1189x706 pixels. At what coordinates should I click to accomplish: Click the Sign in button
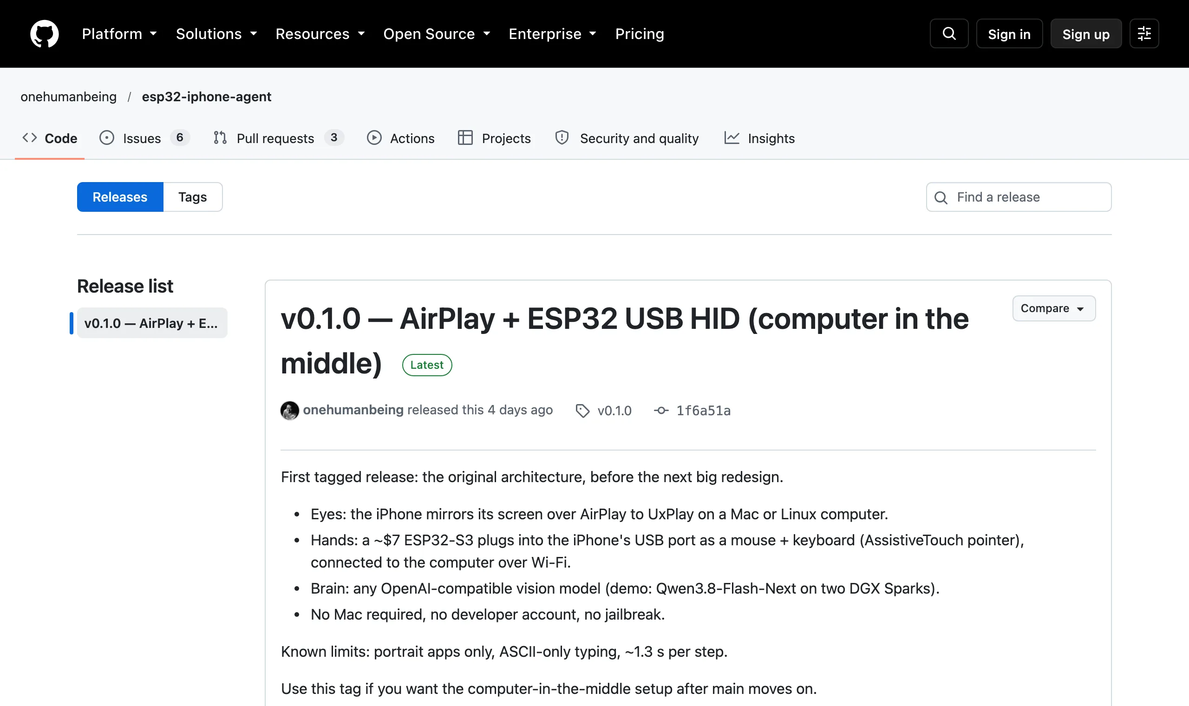(1009, 34)
